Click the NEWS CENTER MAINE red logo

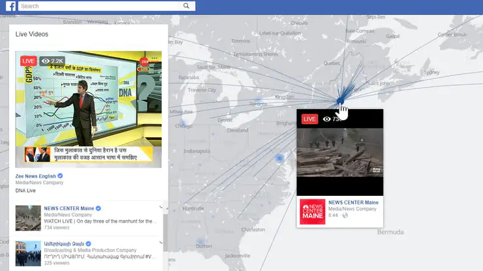coord(313,212)
